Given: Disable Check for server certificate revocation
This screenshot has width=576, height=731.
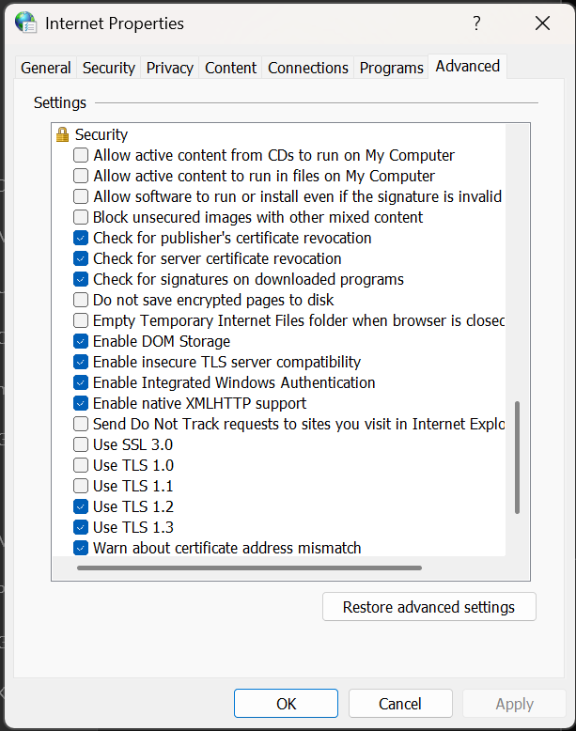Looking at the screenshot, I should (x=81, y=258).
